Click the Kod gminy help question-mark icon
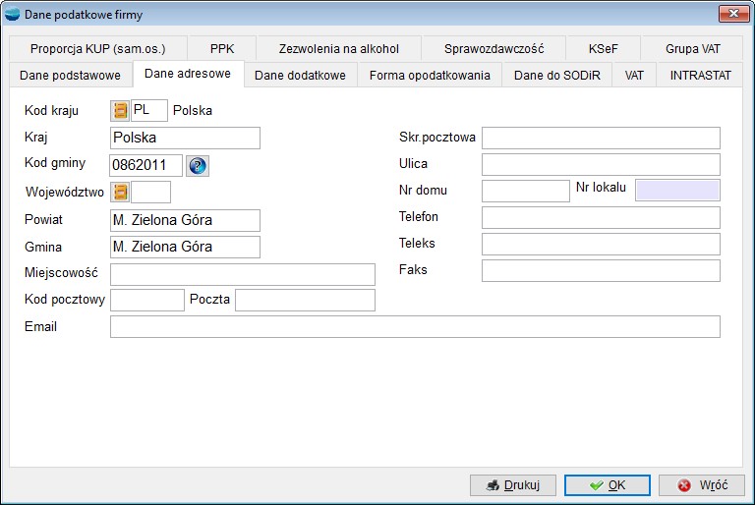The width and height of the screenshot is (755, 505). 198,166
